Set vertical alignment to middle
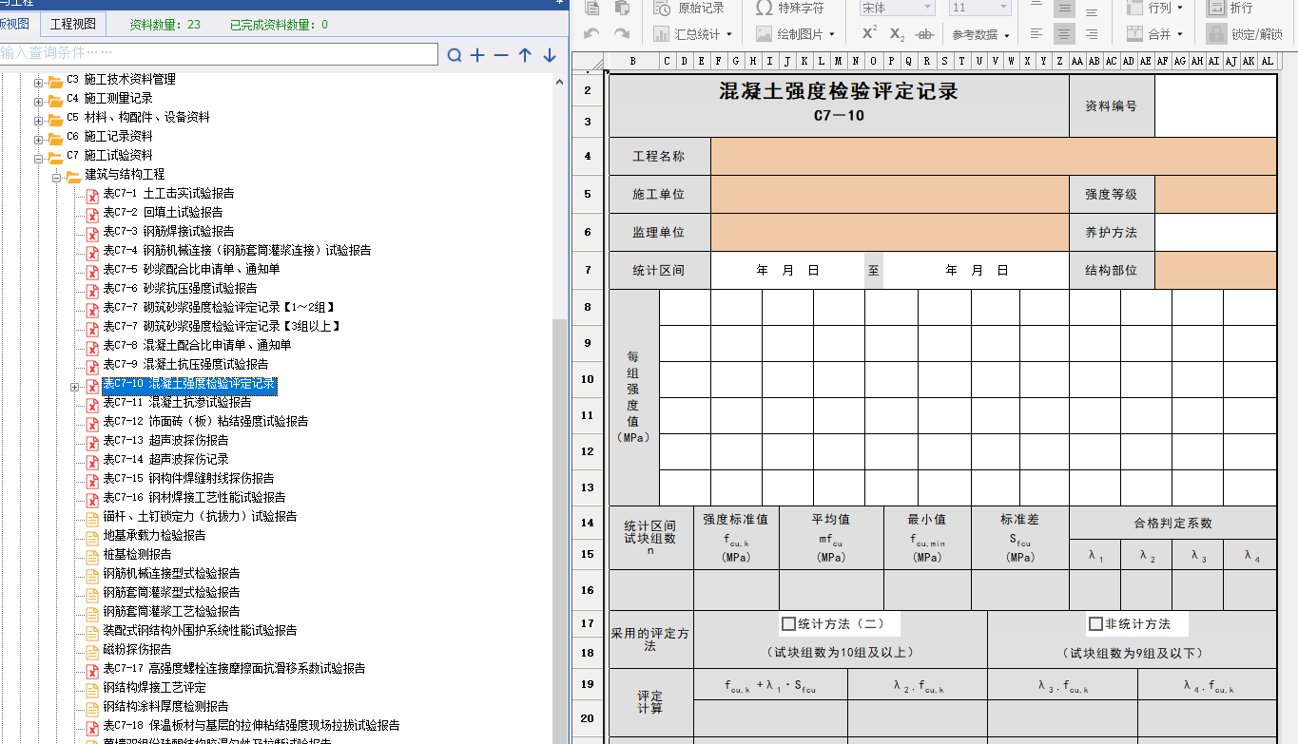 pyautogui.click(x=1064, y=9)
